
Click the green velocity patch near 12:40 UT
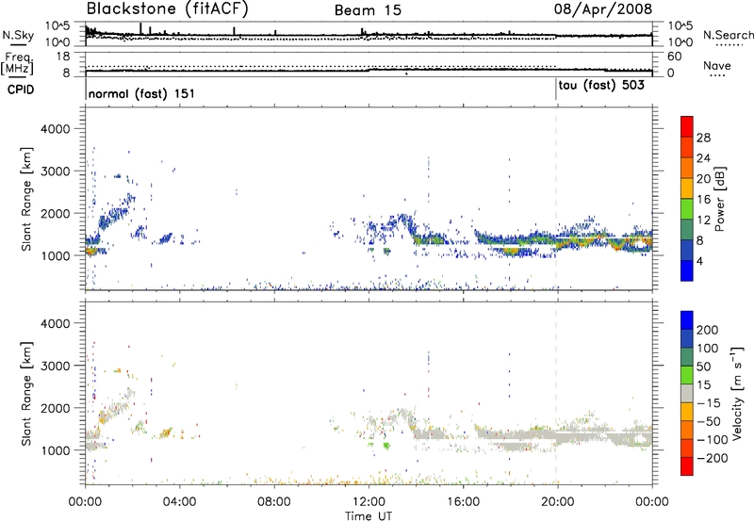[x=386, y=446]
